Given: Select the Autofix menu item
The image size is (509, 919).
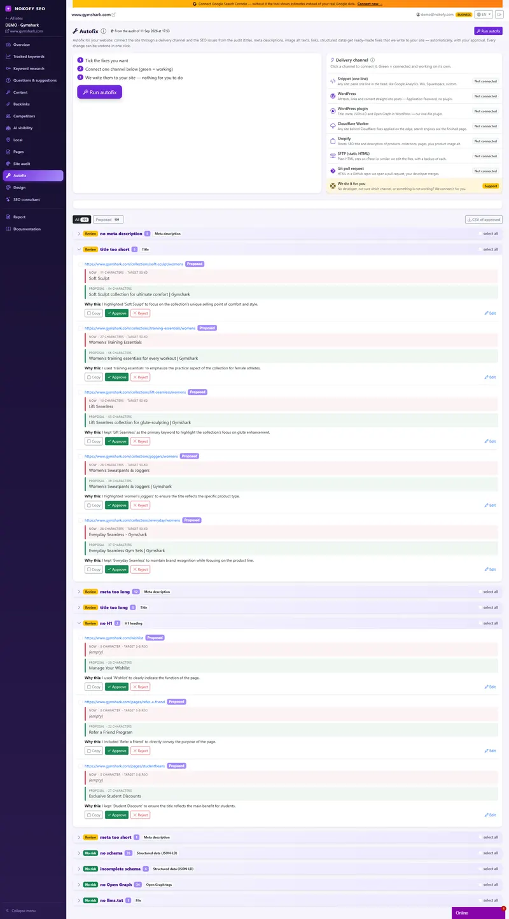Looking at the screenshot, I should [32, 175].
